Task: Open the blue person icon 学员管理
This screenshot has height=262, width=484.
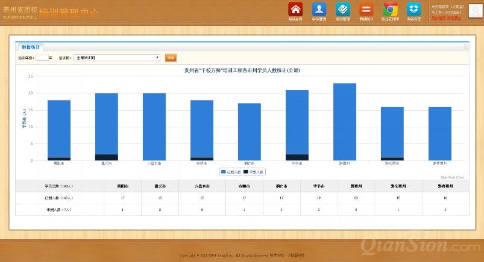Action: coord(319,10)
